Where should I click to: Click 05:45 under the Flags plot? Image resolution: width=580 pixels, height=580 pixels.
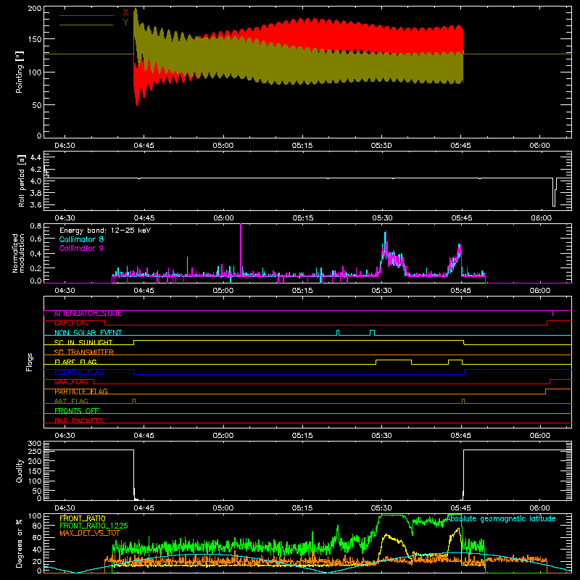[460, 436]
